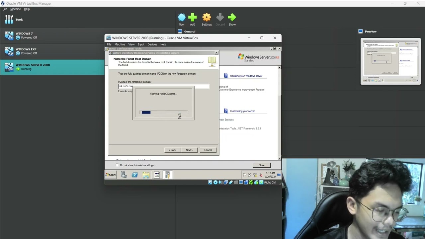The image size is (425, 239).
Task: Click the network status icon in VM status bar
Action: click(x=226, y=182)
